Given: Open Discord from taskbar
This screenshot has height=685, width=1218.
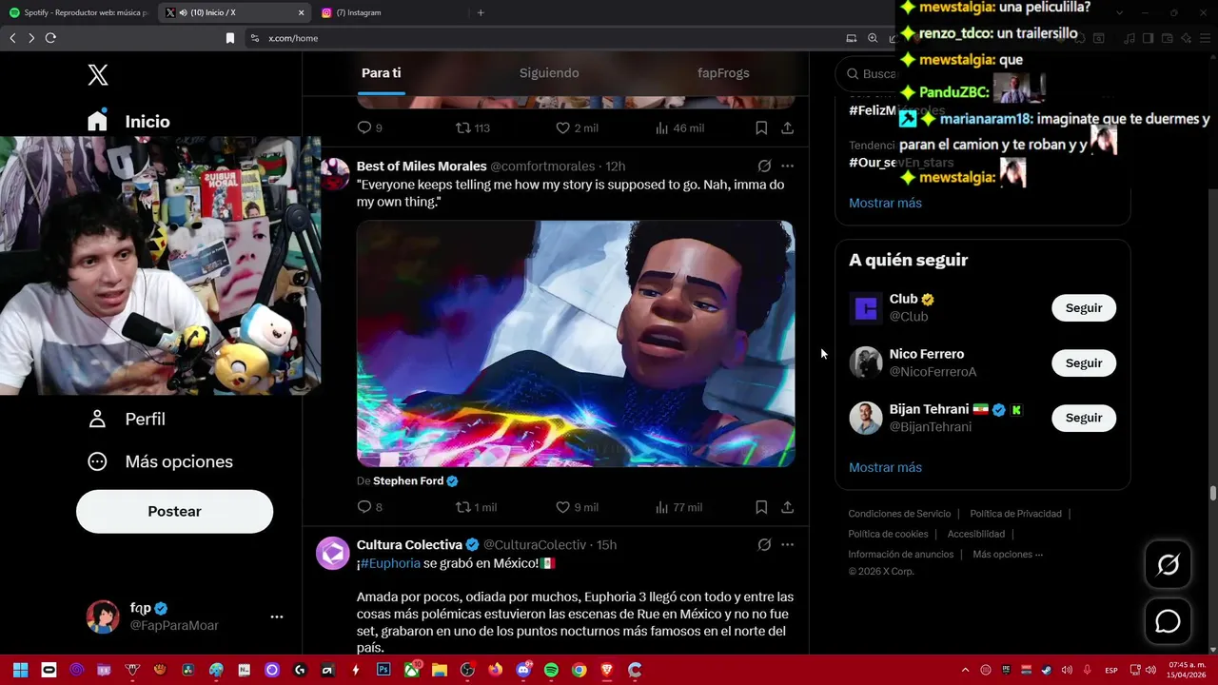Looking at the screenshot, I should pyautogui.click(x=523, y=670).
